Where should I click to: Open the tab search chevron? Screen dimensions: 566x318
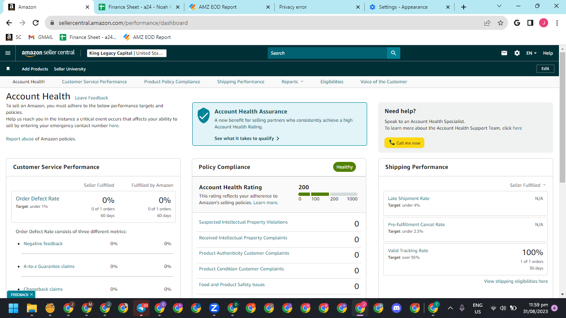[499, 6]
